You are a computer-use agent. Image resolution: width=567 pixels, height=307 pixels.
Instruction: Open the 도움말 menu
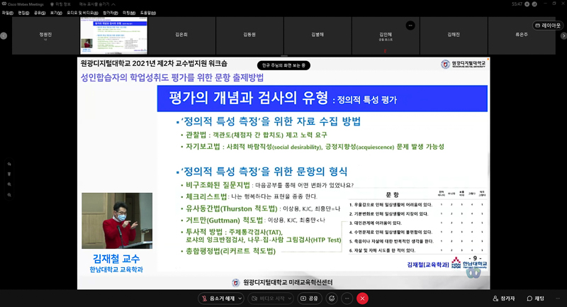148,13
